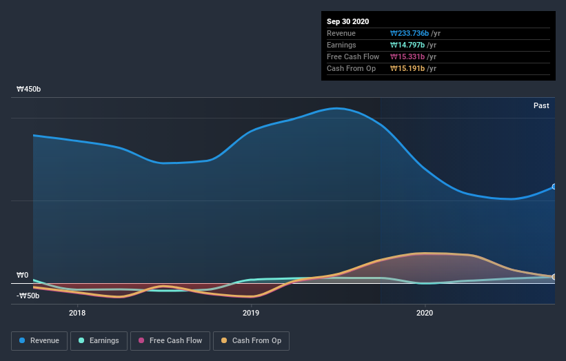Screen dimensions: 566x361
Task: Click the Free Cash Flow tooltip label
Action: [x=353, y=57]
